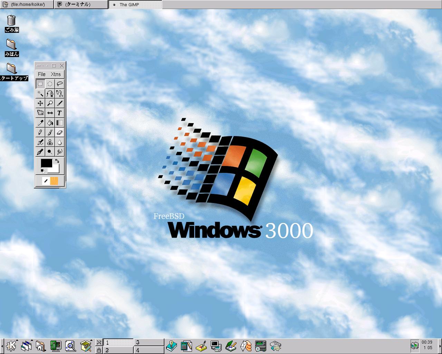Select the Fuzzy Select magic wand tool

(x=40, y=93)
